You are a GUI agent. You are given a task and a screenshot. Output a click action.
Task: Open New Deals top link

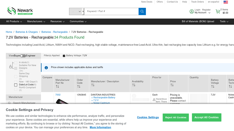pos(147,2)
